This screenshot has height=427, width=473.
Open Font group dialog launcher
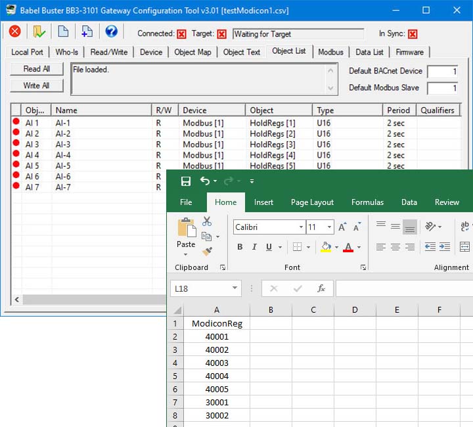tap(363, 267)
